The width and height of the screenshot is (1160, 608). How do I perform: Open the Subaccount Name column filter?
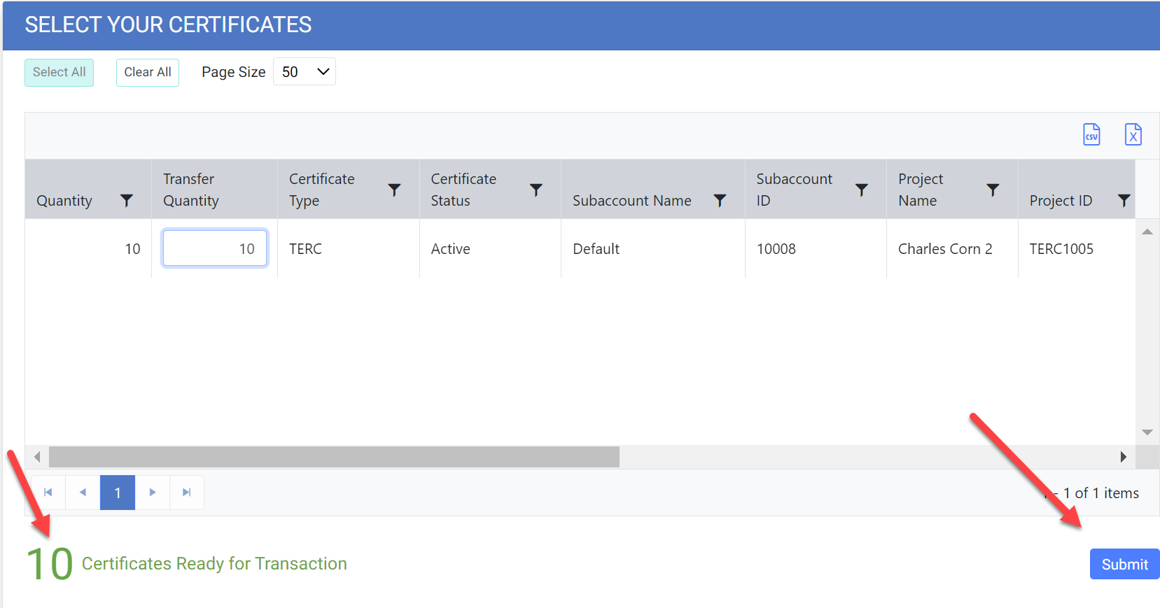click(719, 201)
